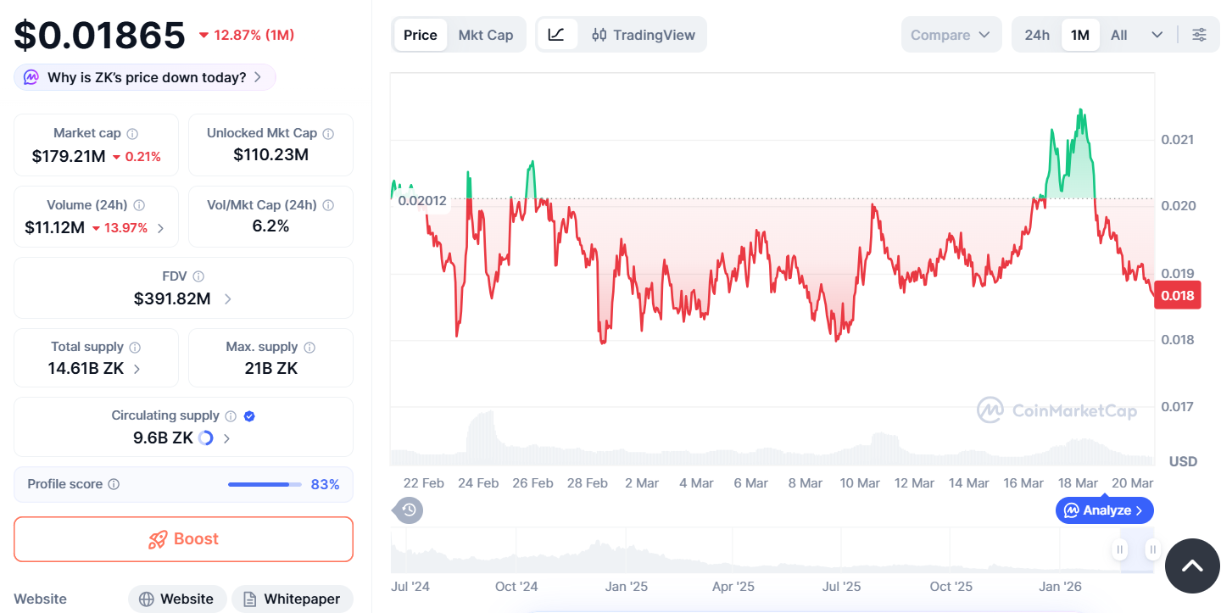Click the right range slider handle

point(1152,549)
